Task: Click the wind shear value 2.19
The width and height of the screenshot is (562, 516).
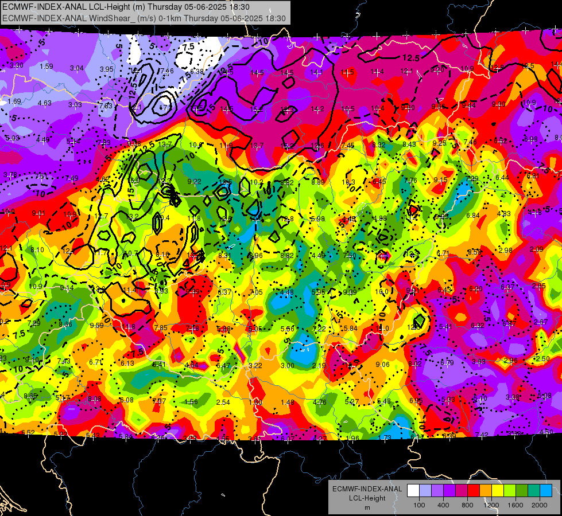Action: tap(319, 365)
